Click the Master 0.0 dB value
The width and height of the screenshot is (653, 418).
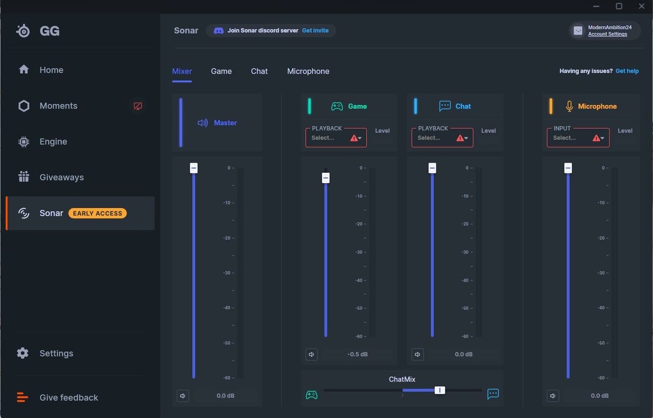225,396
